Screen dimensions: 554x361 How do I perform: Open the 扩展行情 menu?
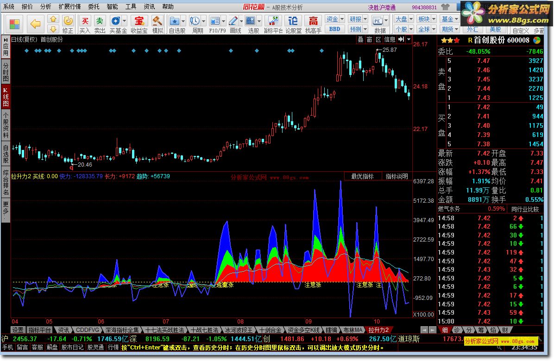[x=69, y=6]
